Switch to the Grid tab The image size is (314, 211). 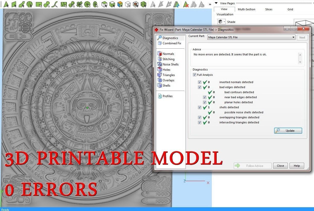pos(290,9)
